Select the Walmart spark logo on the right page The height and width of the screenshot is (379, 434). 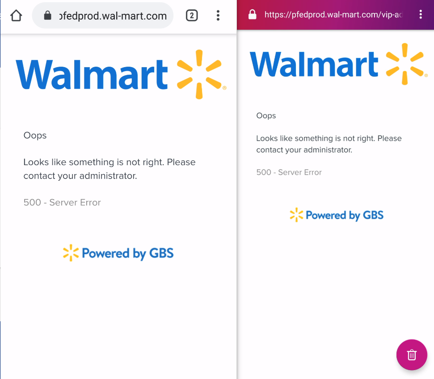(x=405, y=63)
